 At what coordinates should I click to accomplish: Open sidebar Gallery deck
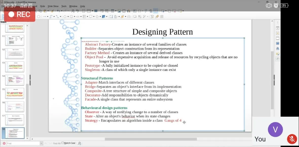click(278, 54)
